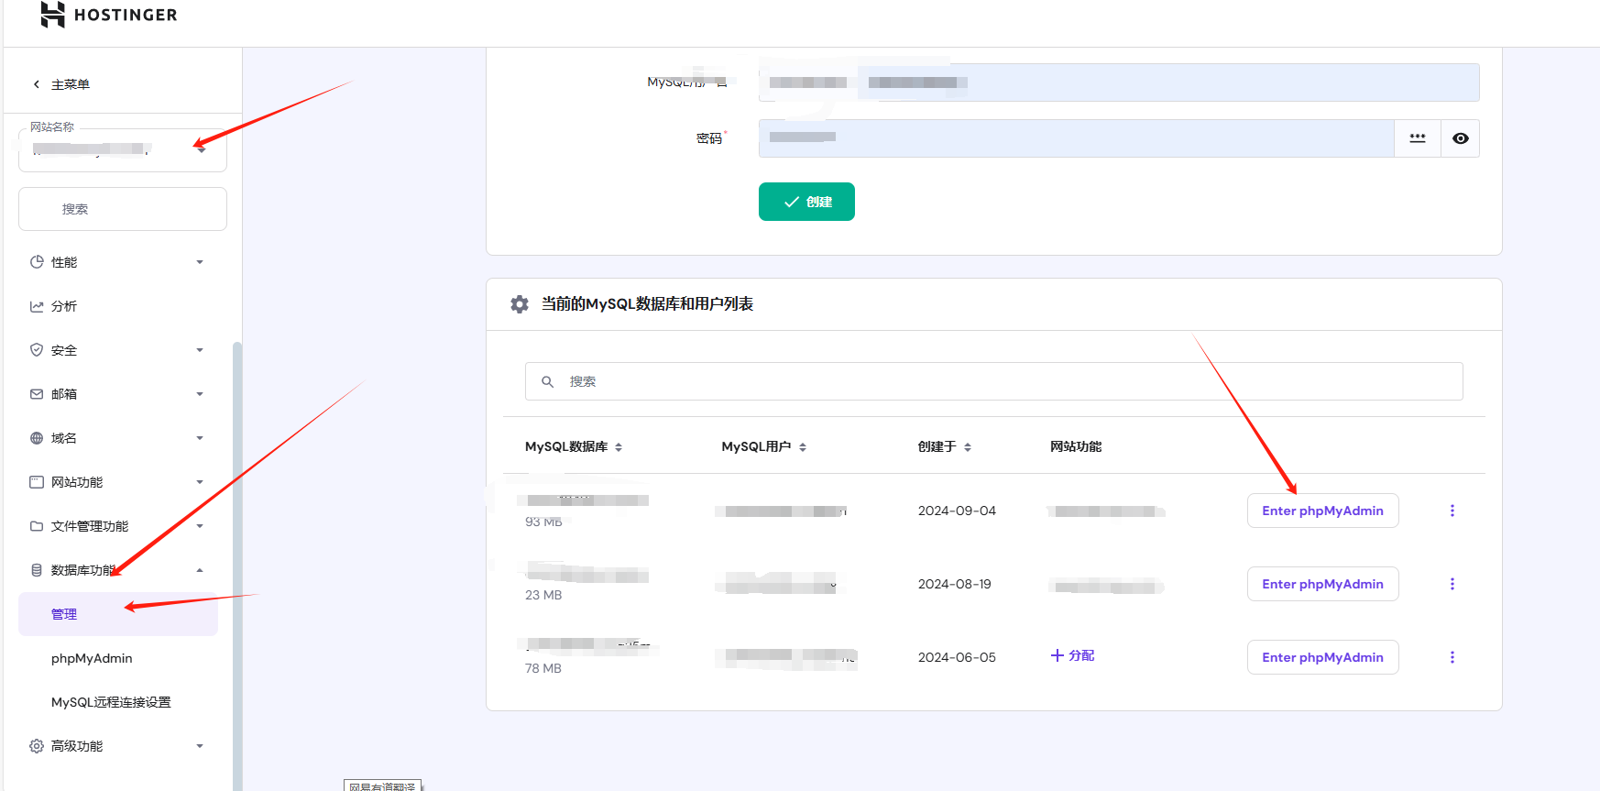Click the sidebar vertical scrollbar
This screenshot has width=1600, height=791.
pos(237,566)
